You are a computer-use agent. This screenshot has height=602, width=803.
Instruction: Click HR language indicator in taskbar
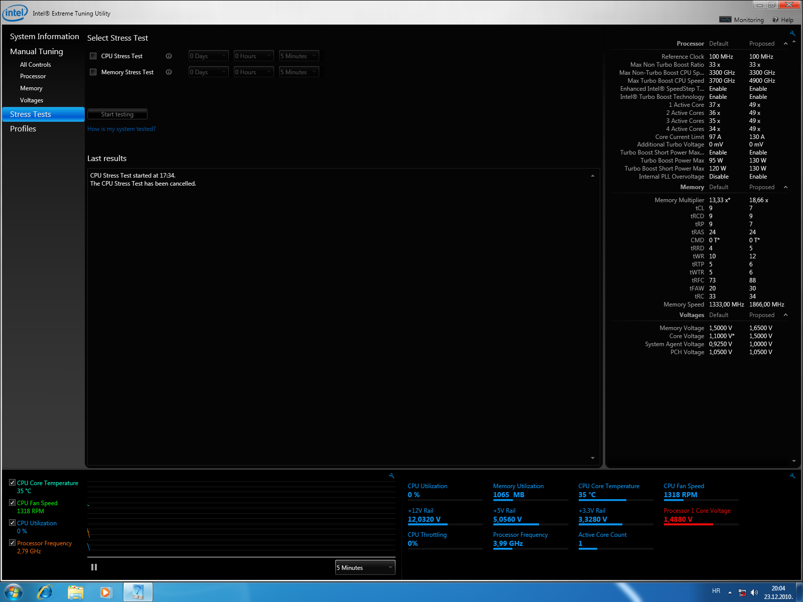click(x=716, y=591)
